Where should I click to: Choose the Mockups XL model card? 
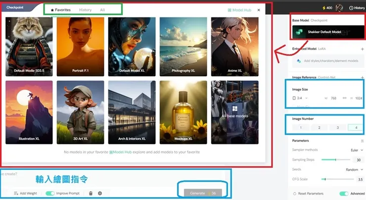183,112
